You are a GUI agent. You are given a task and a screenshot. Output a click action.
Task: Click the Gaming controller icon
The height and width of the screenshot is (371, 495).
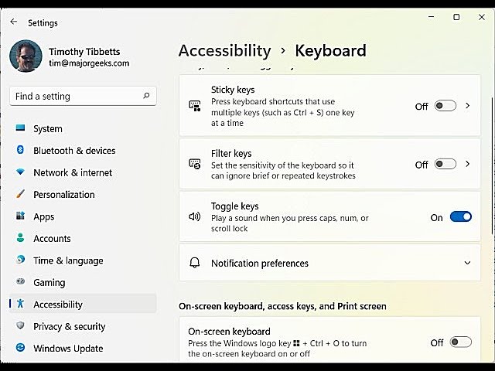click(x=20, y=283)
